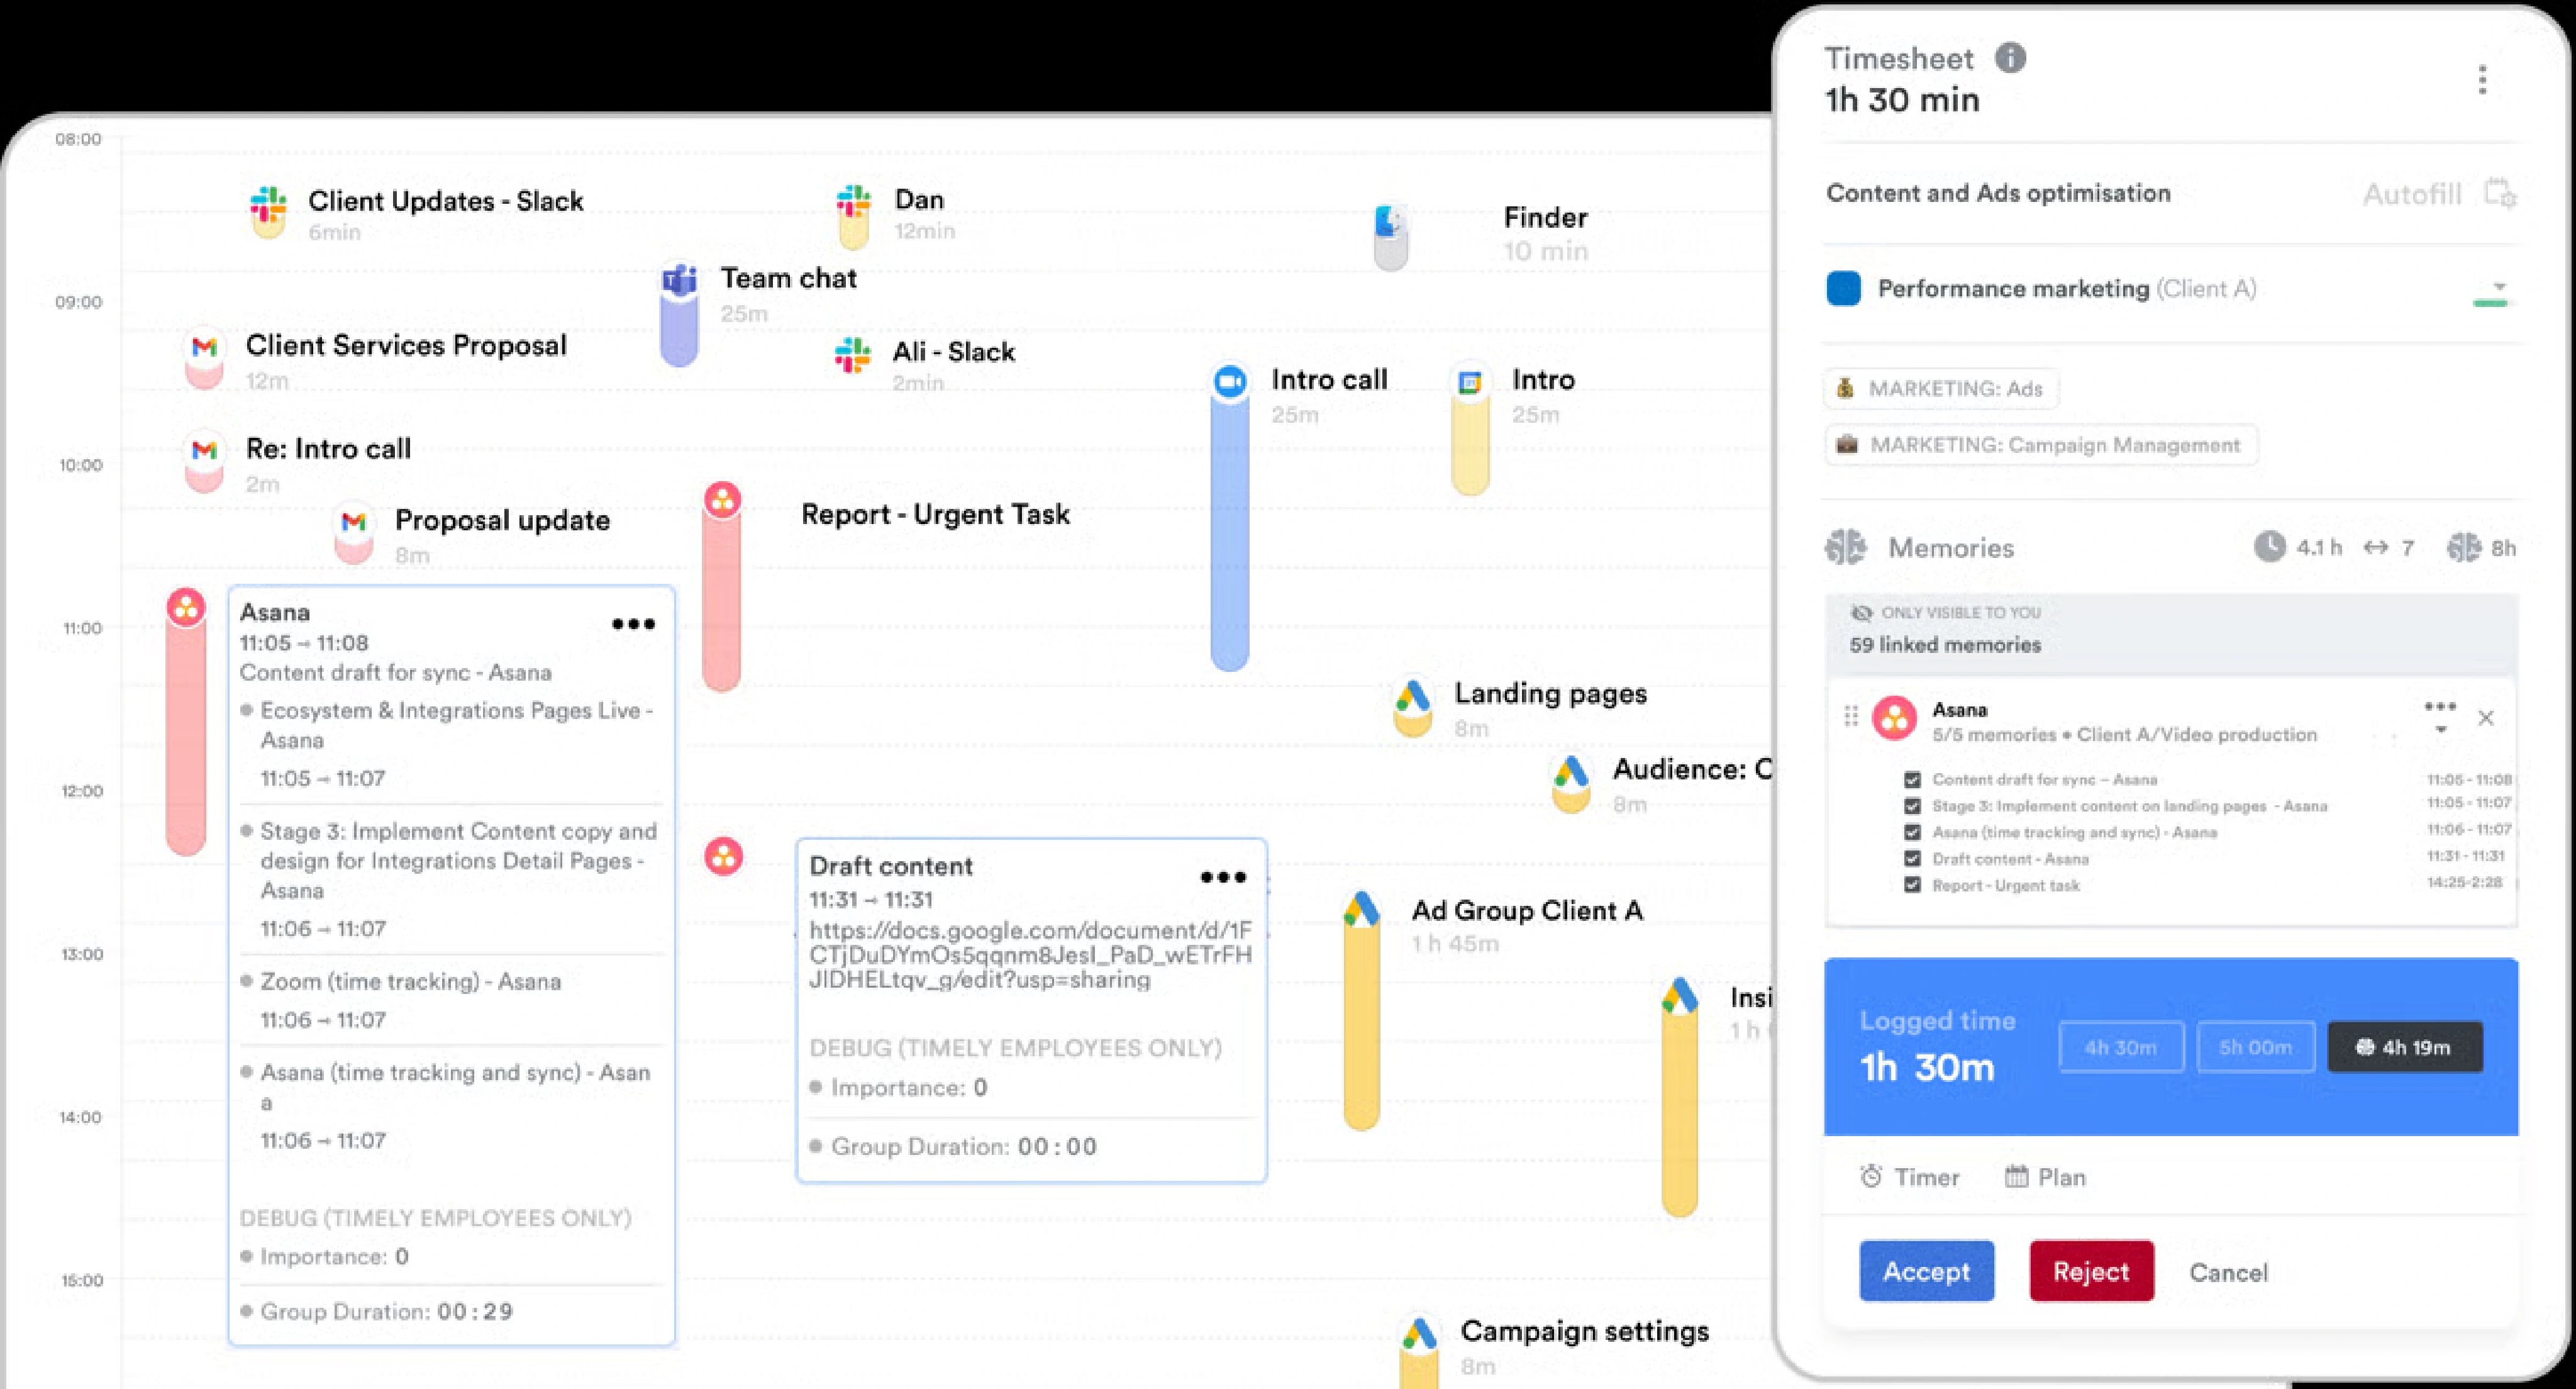Choose the 4h 19m memory time suggestion

(x=2405, y=1047)
